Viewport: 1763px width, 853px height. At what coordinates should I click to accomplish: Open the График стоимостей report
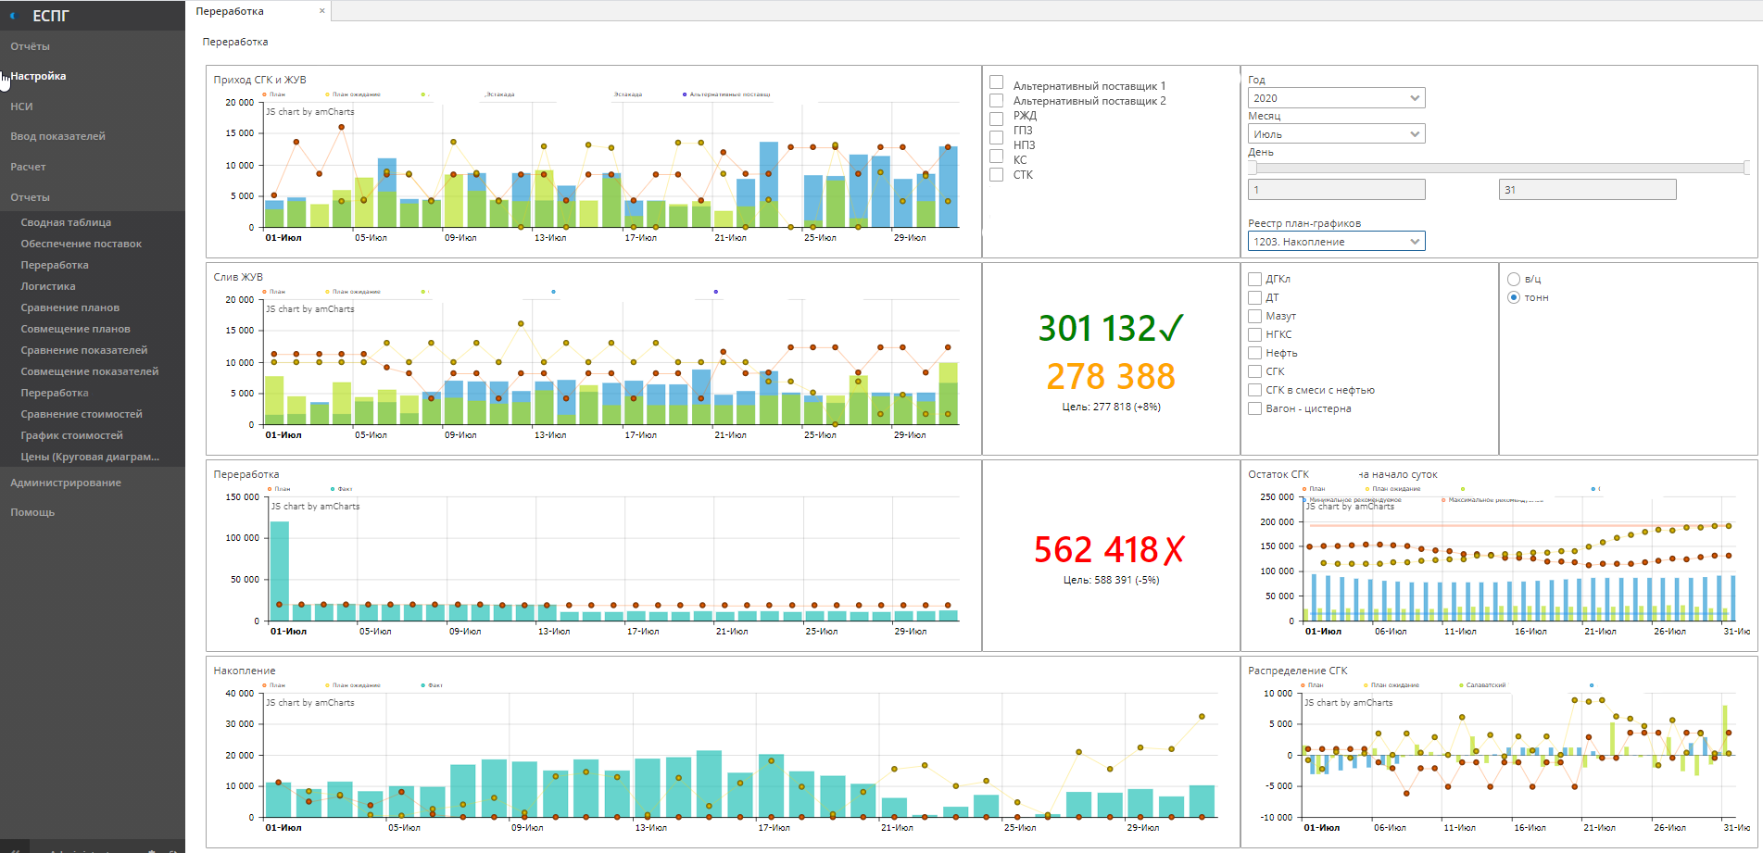click(x=72, y=435)
